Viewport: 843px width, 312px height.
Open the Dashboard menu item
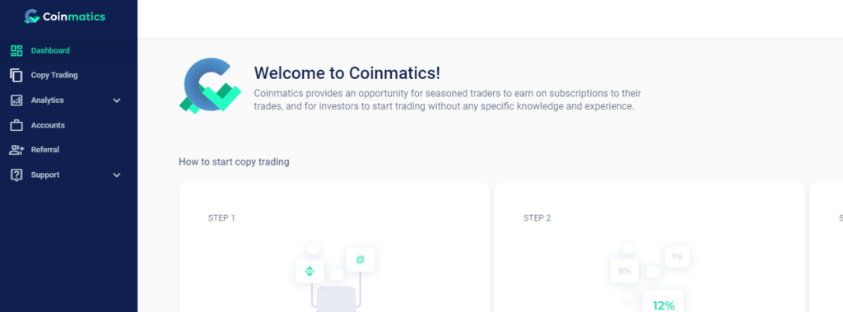(x=69, y=50)
